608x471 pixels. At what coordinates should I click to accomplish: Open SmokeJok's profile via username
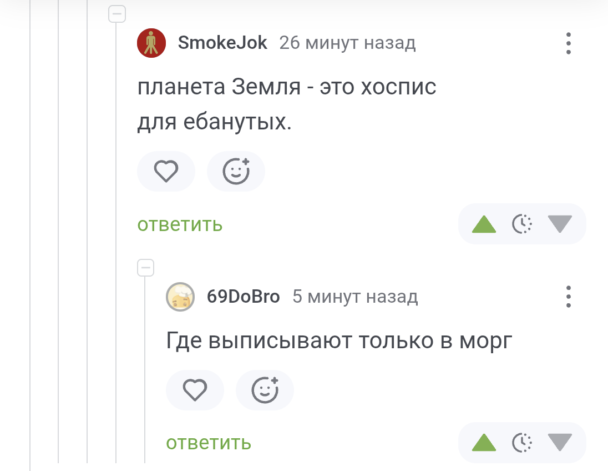(222, 43)
